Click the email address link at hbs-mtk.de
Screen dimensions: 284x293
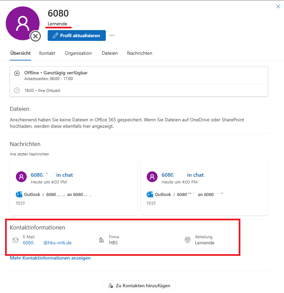[47, 242]
